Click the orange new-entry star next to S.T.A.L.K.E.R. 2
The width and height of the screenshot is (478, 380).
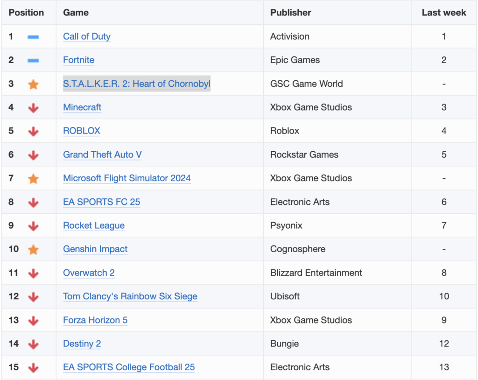pos(33,84)
